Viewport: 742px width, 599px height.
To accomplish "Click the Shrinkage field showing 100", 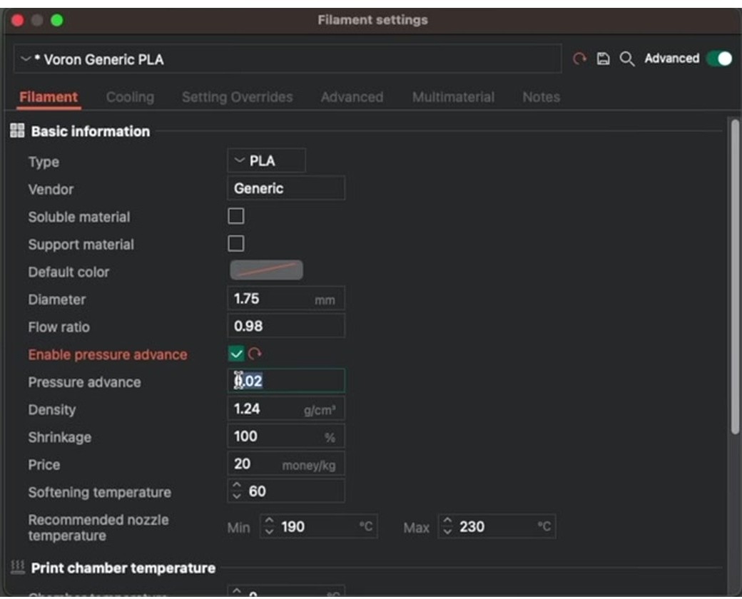I will pos(286,436).
